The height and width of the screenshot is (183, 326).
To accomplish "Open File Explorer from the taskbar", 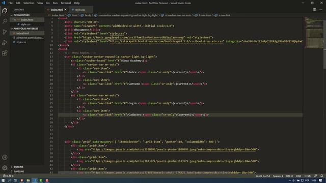I will click(28, 180).
